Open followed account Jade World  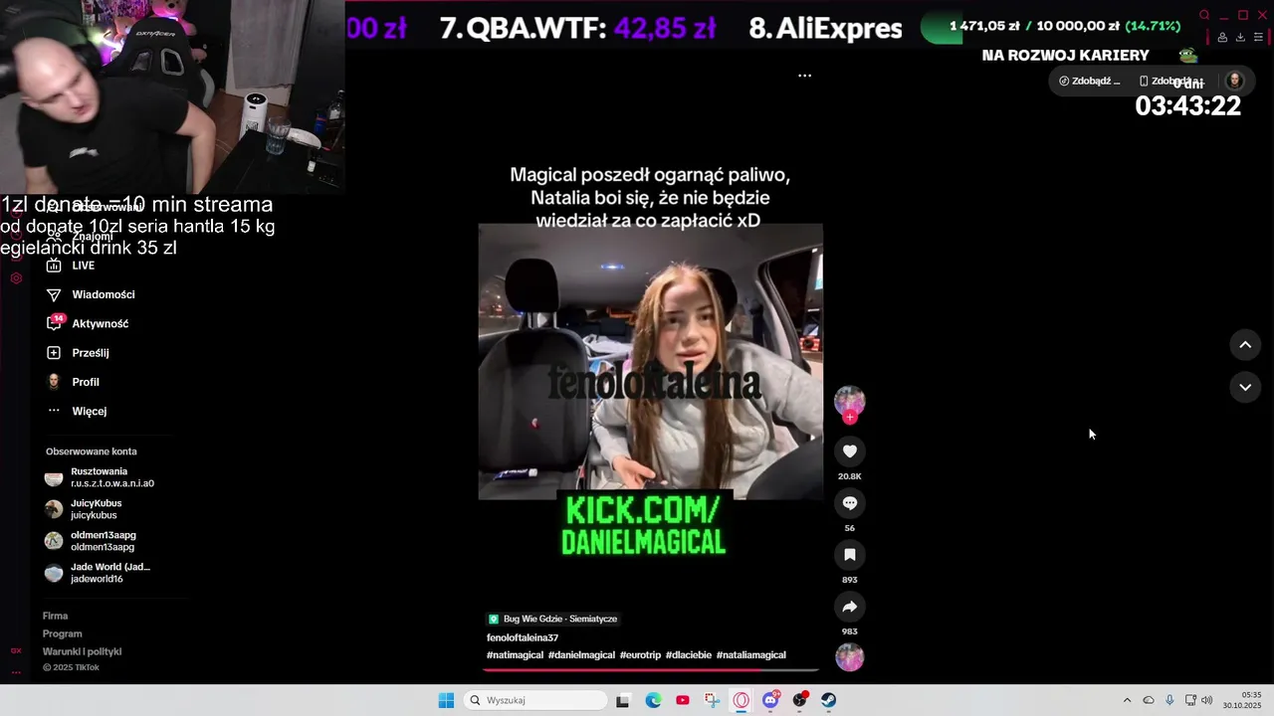(98, 573)
